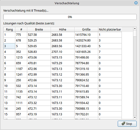140x130 pixels.
Task: Select the Höhe value 1673.29
Action: coord(63,63)
